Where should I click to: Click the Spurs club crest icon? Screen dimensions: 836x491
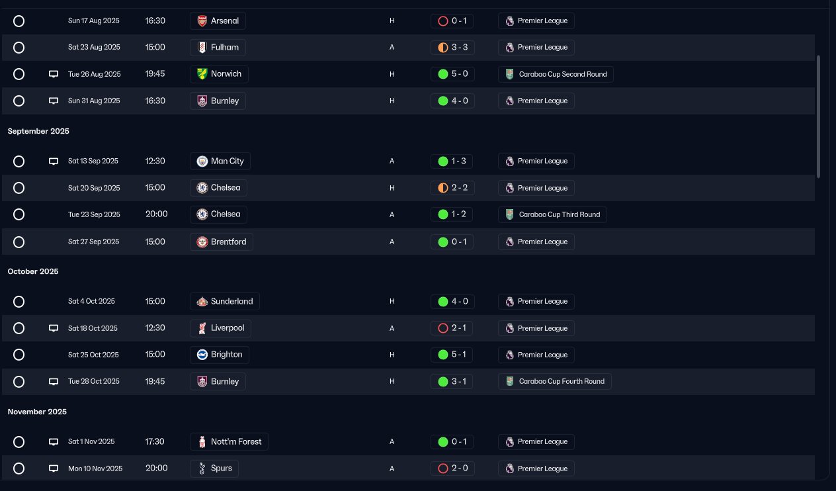(202, 469)
